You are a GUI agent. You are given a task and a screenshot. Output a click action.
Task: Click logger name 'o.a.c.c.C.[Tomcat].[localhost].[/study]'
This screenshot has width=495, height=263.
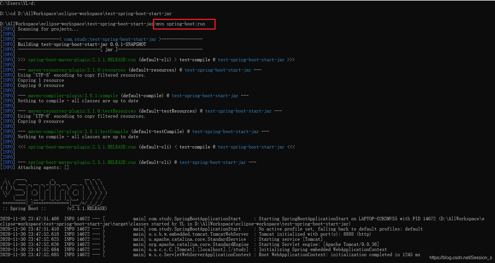pos(199,250)
